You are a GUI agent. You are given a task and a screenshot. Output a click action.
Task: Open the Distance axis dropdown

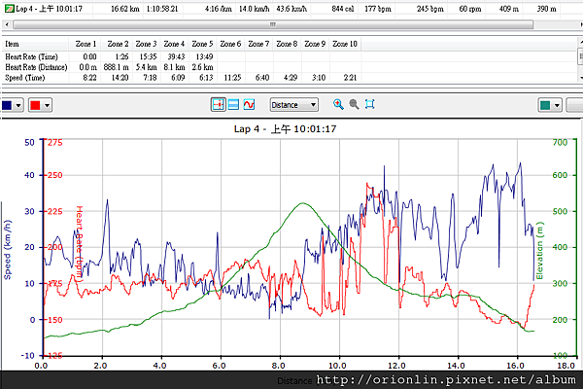click(x=294, y=105)
